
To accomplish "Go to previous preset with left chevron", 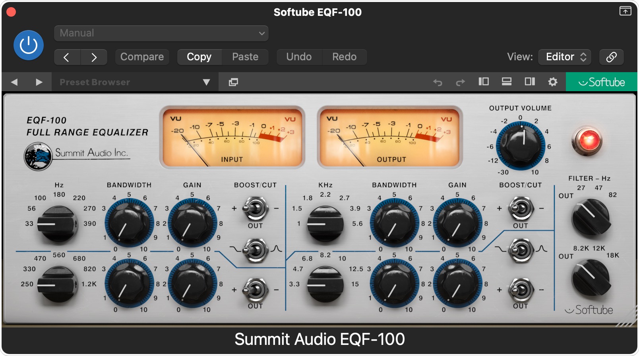I will click(x=67, y=57).
